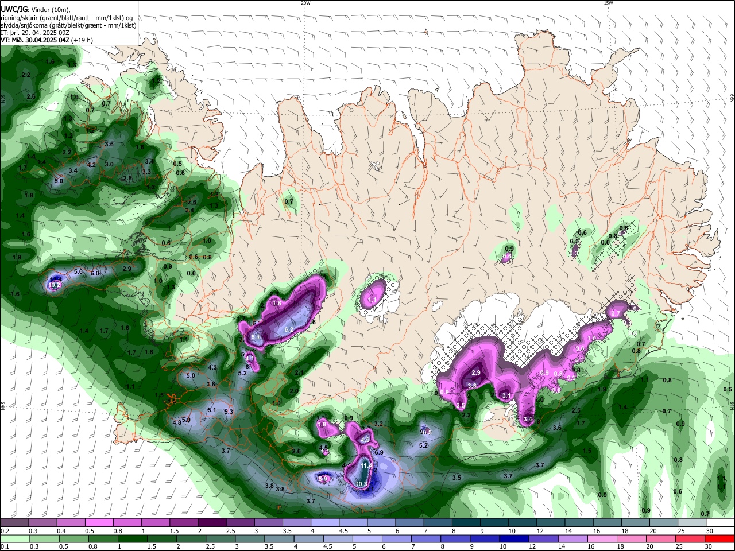Image resolution: width=735 pixels, height=551 pixels.
Task: Click the dark teal 8–9 snow legend swatch
Action: pos(467,523)
